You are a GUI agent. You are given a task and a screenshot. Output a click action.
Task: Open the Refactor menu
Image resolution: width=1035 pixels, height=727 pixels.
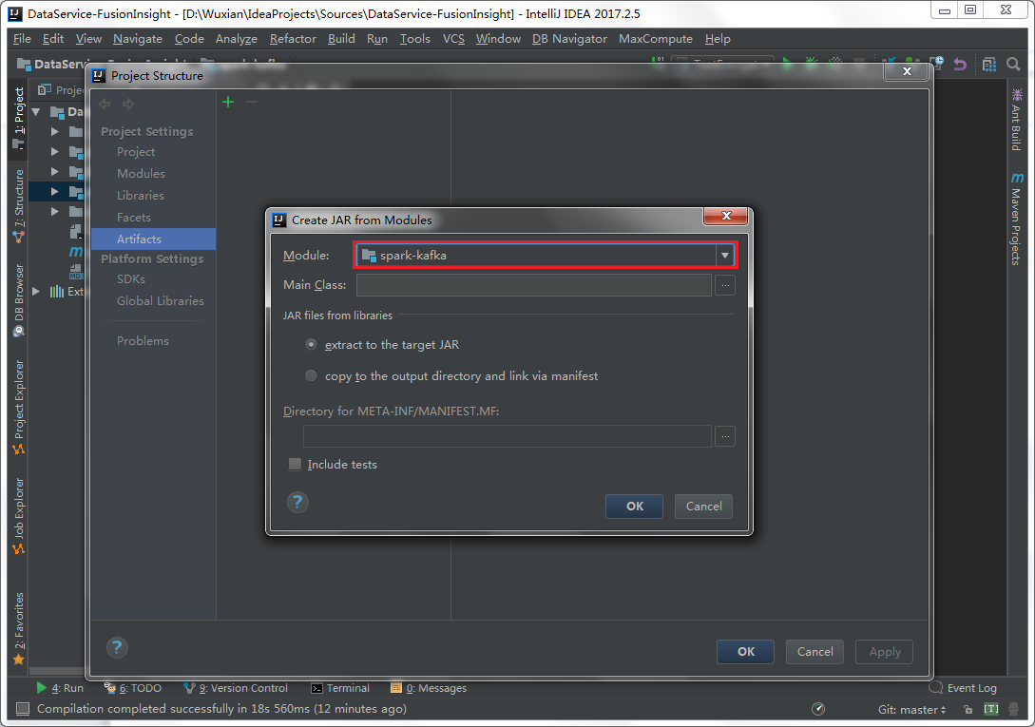(293, 39)
